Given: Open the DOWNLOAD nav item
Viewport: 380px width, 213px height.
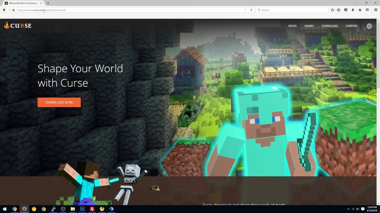Looking at the screenshot, I should coord(330,26).
